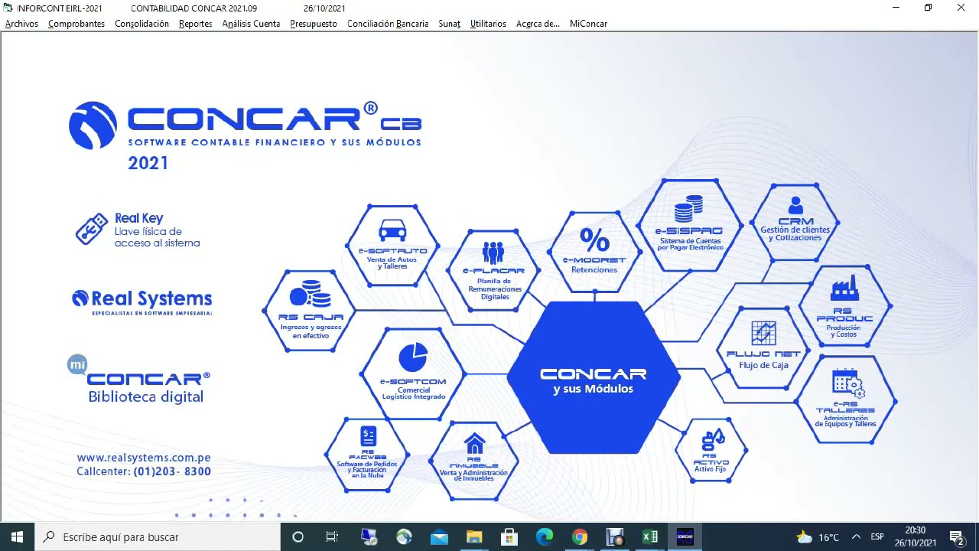Open the Utilitarios menu
The image size is (979, 551).
point(488,24)
